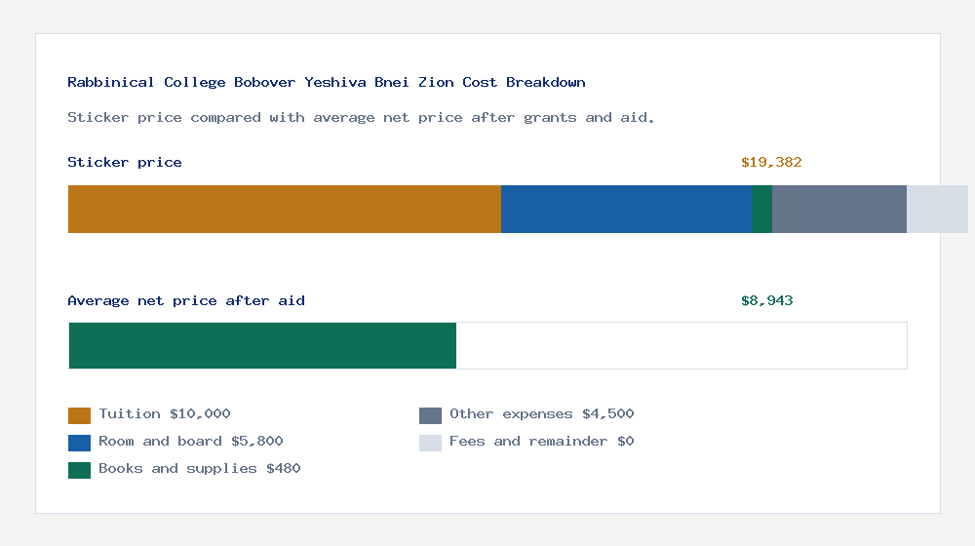Image resolution: width=975 pixels, height=546 pixels.
Task: Select the light gray remainder segment
Action: click(937, 209)
